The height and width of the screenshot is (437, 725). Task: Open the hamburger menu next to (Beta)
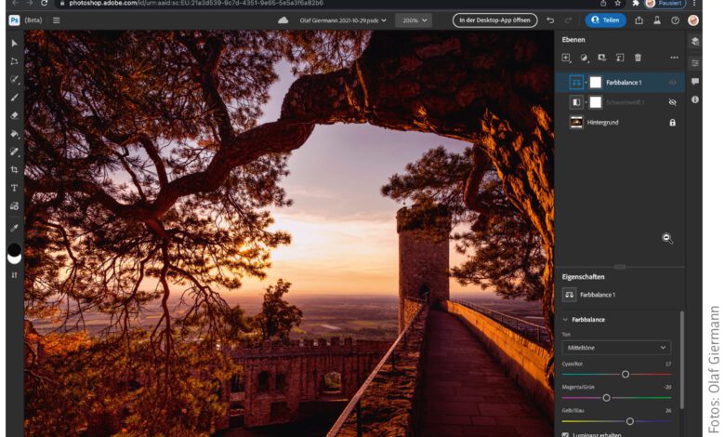tap(56, 20)
